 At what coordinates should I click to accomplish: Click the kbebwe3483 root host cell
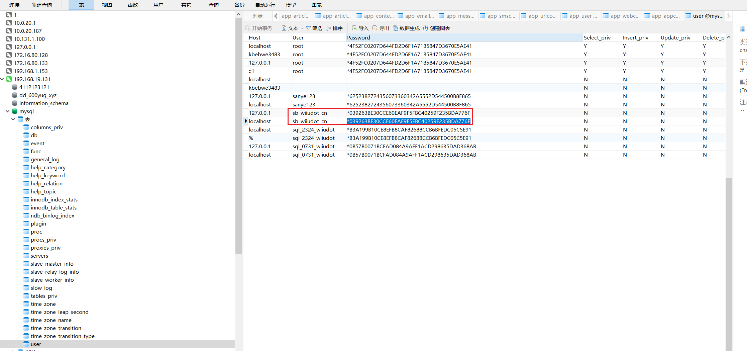(x=270, y=54)
